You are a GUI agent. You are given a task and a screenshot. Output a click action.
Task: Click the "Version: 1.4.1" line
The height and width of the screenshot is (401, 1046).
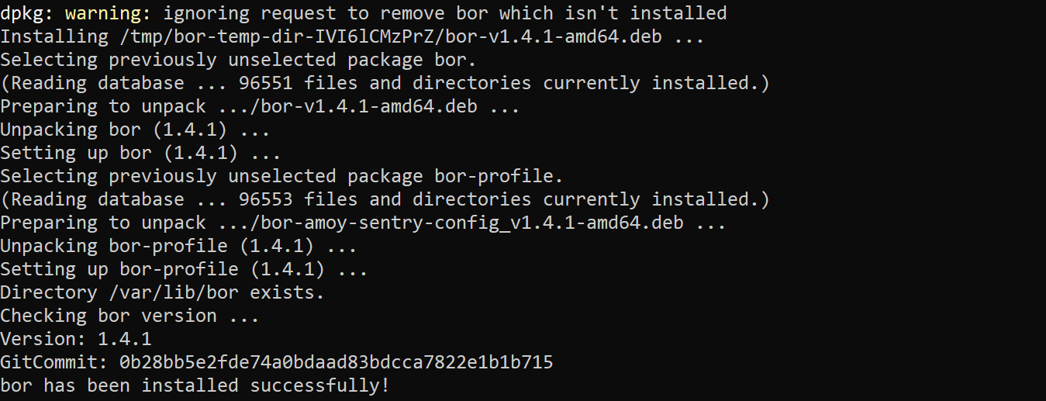coord(75,339)
